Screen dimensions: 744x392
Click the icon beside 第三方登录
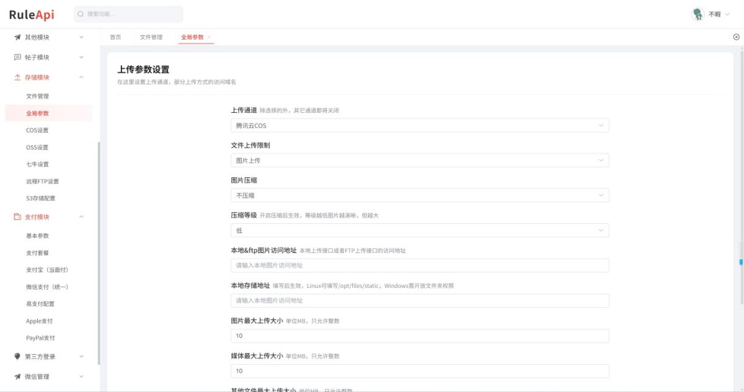pyautogui.click(x=17, y=357)
